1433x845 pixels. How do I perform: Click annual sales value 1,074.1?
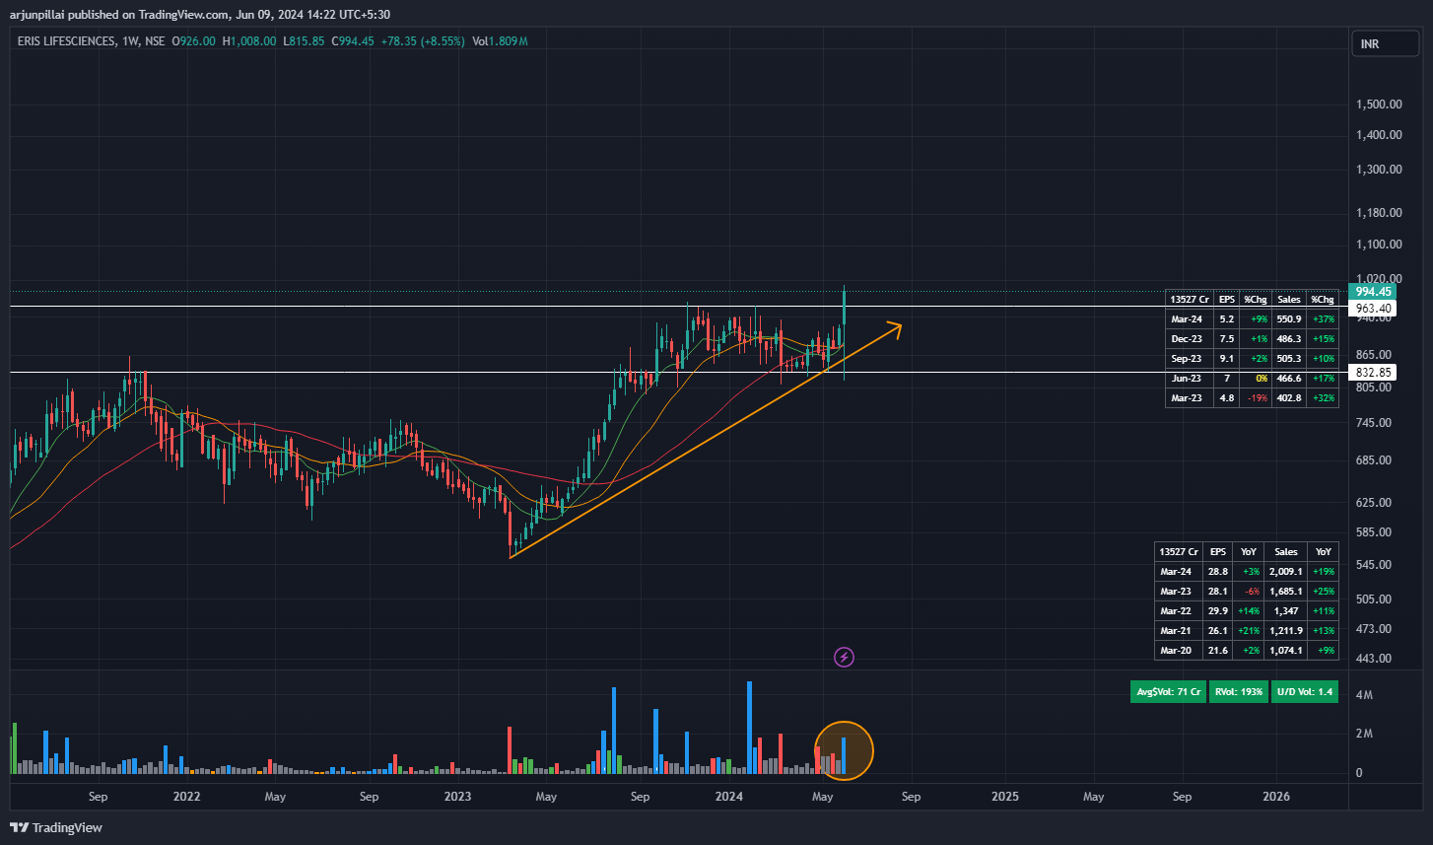tap(1285, 651)
